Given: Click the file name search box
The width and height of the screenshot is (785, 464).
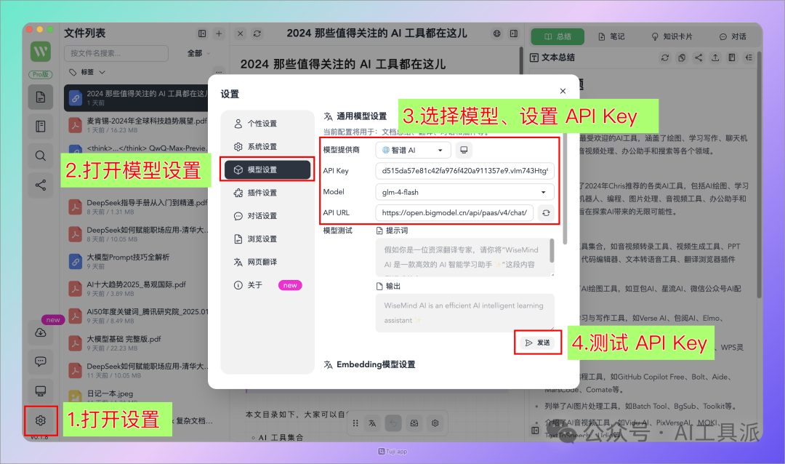Looking at the screenshot, I should (x=116, y=53).
